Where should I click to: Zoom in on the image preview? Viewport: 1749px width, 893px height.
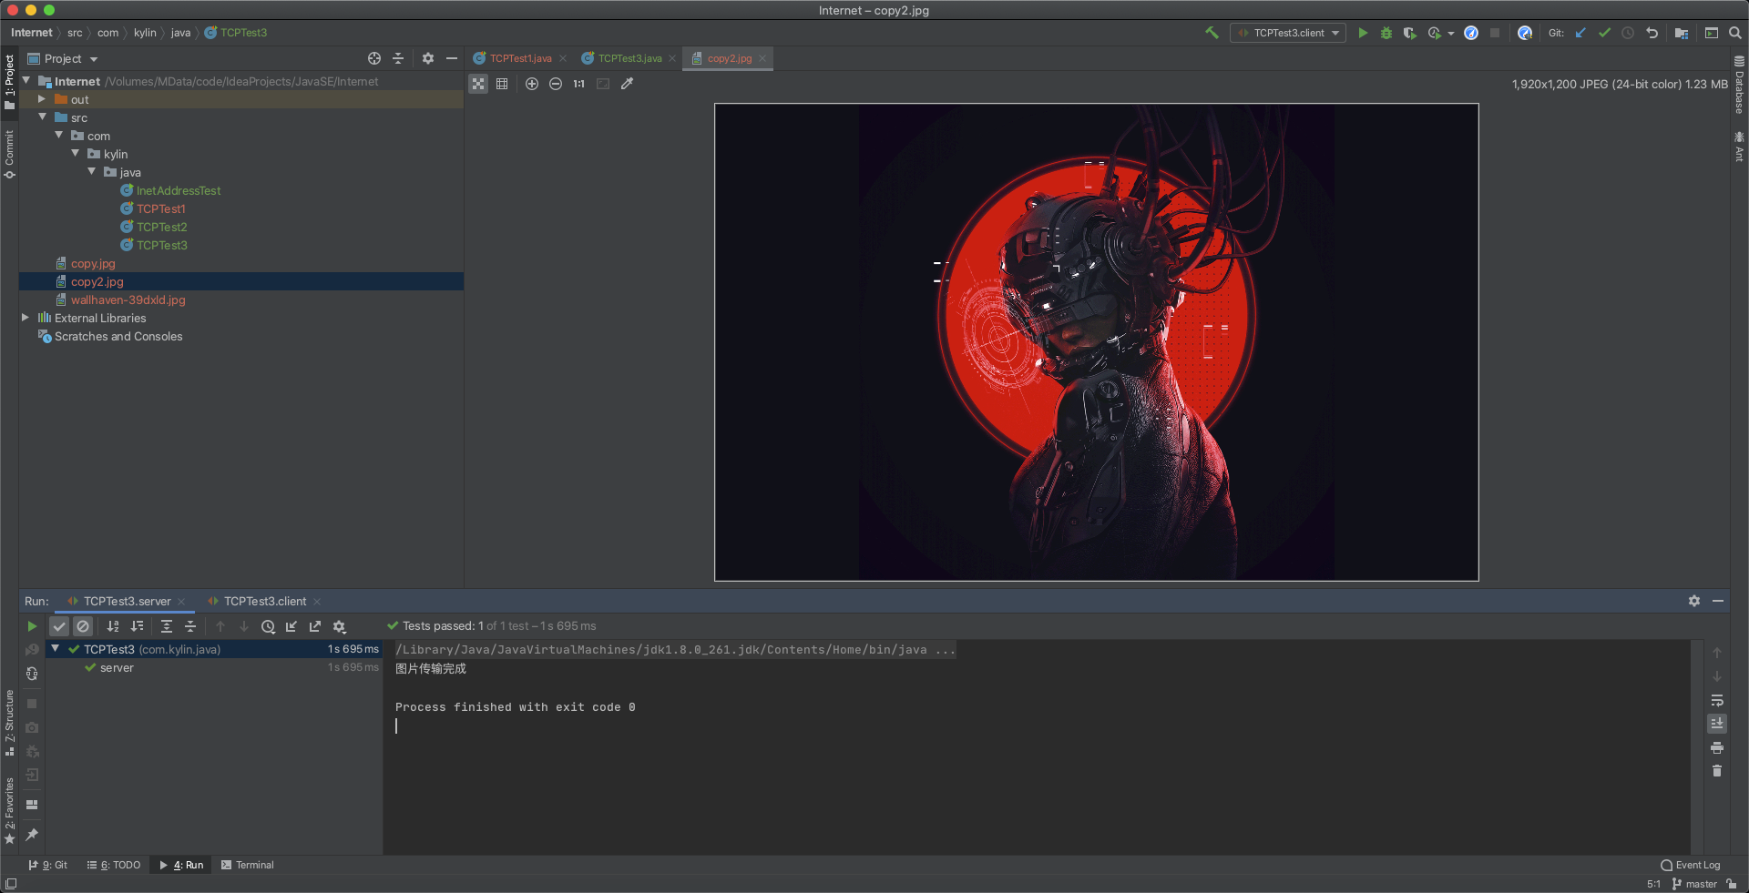click(532, 84)
